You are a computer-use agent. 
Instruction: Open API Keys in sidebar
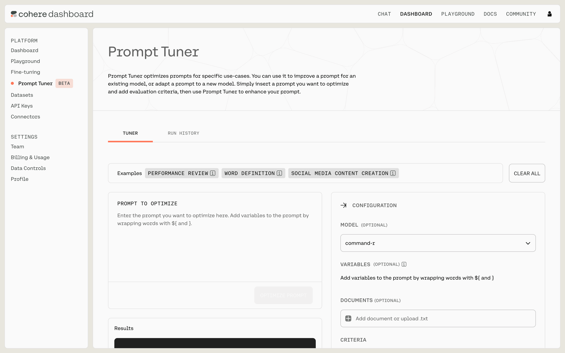(22, 106)
